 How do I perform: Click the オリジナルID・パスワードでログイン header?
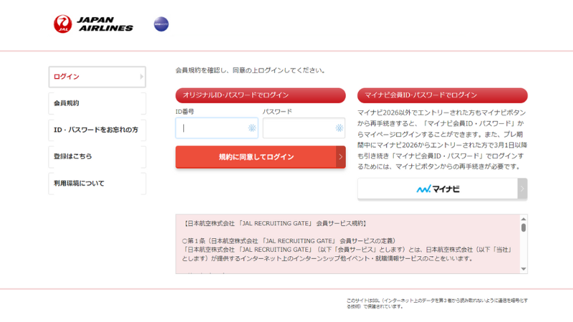[x=261, y=95]
